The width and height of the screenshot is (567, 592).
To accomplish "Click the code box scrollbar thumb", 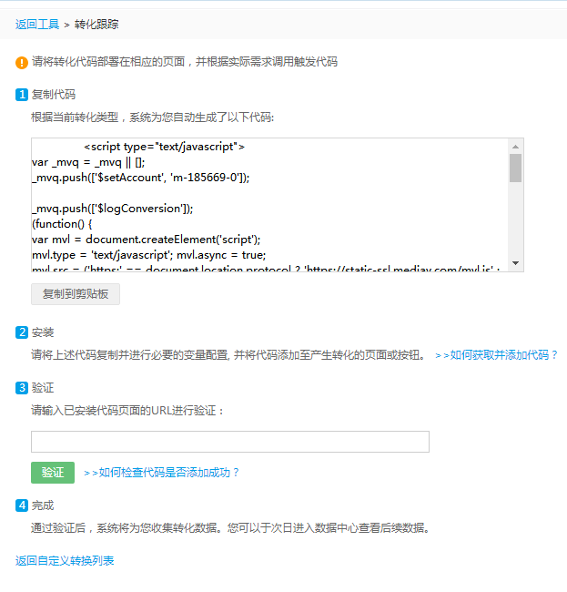I will [x=515, y=168].
